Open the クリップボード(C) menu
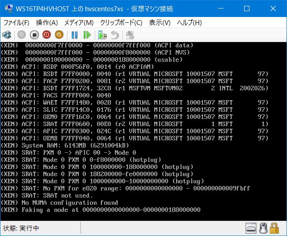Screen dimensions: 287x236 (x=121, y=23)
